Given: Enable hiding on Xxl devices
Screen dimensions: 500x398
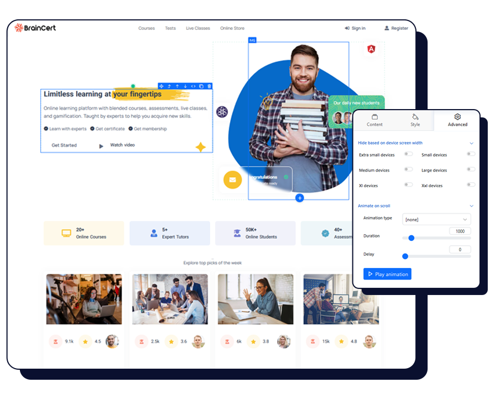Looking at the screenshot, I should 471,184.
